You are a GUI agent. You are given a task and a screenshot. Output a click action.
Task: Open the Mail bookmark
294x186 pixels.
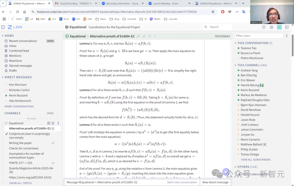click(x=41, y=19)
